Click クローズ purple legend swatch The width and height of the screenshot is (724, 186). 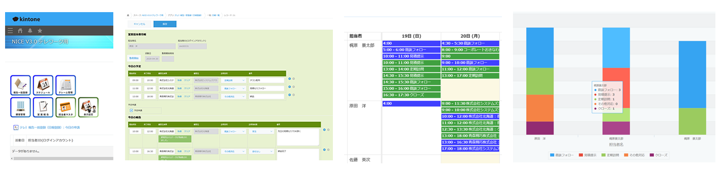click(x=652, y=155)
